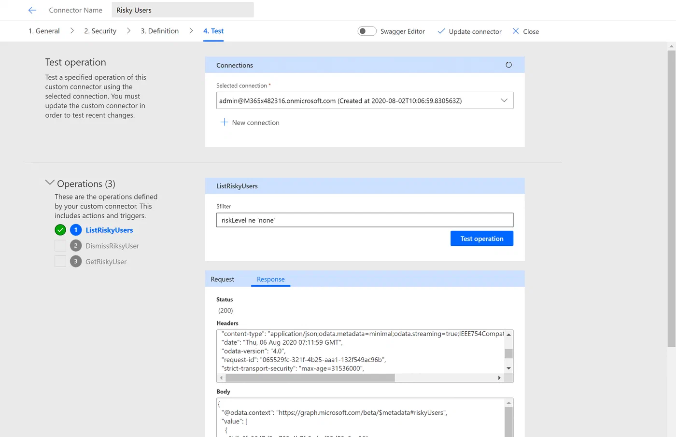Click the (200) status value
This screenshot has height=437, width=676.
point(225,310)
